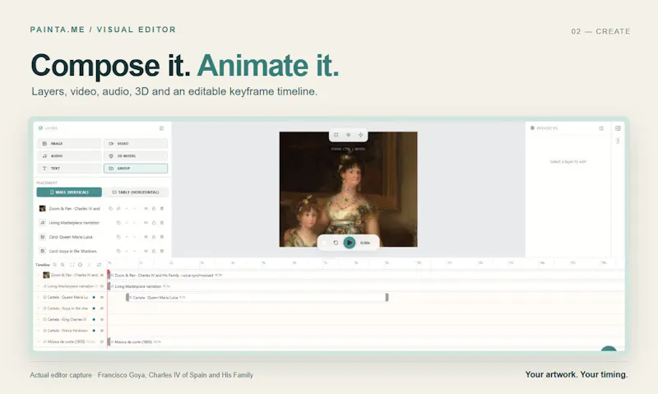Lock Living Masterpiece narration layer
Image resolution: width=658 pixels, height=394 pixels.
154,223
